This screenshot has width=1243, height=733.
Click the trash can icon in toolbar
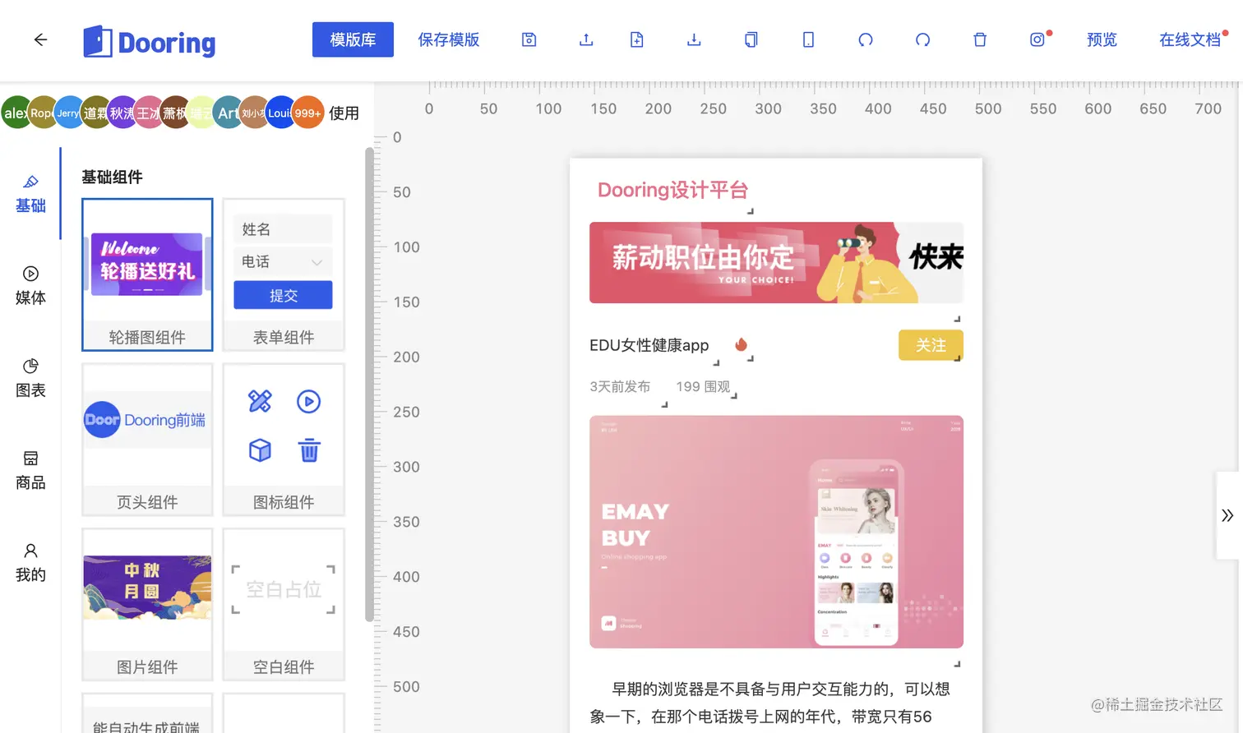click(x=980, y=39)
